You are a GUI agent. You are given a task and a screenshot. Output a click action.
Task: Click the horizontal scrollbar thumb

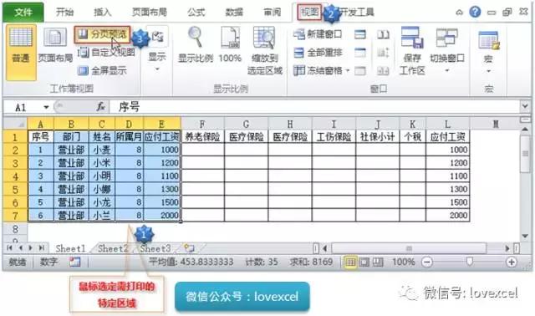coord(409,248)
